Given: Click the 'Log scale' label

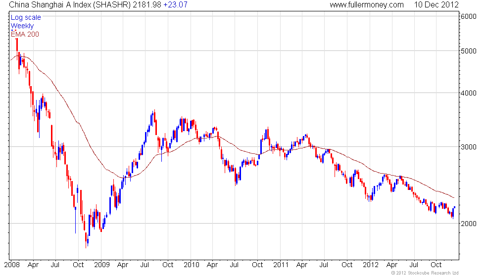Looking at the screenshot, I should coord(26,18).
